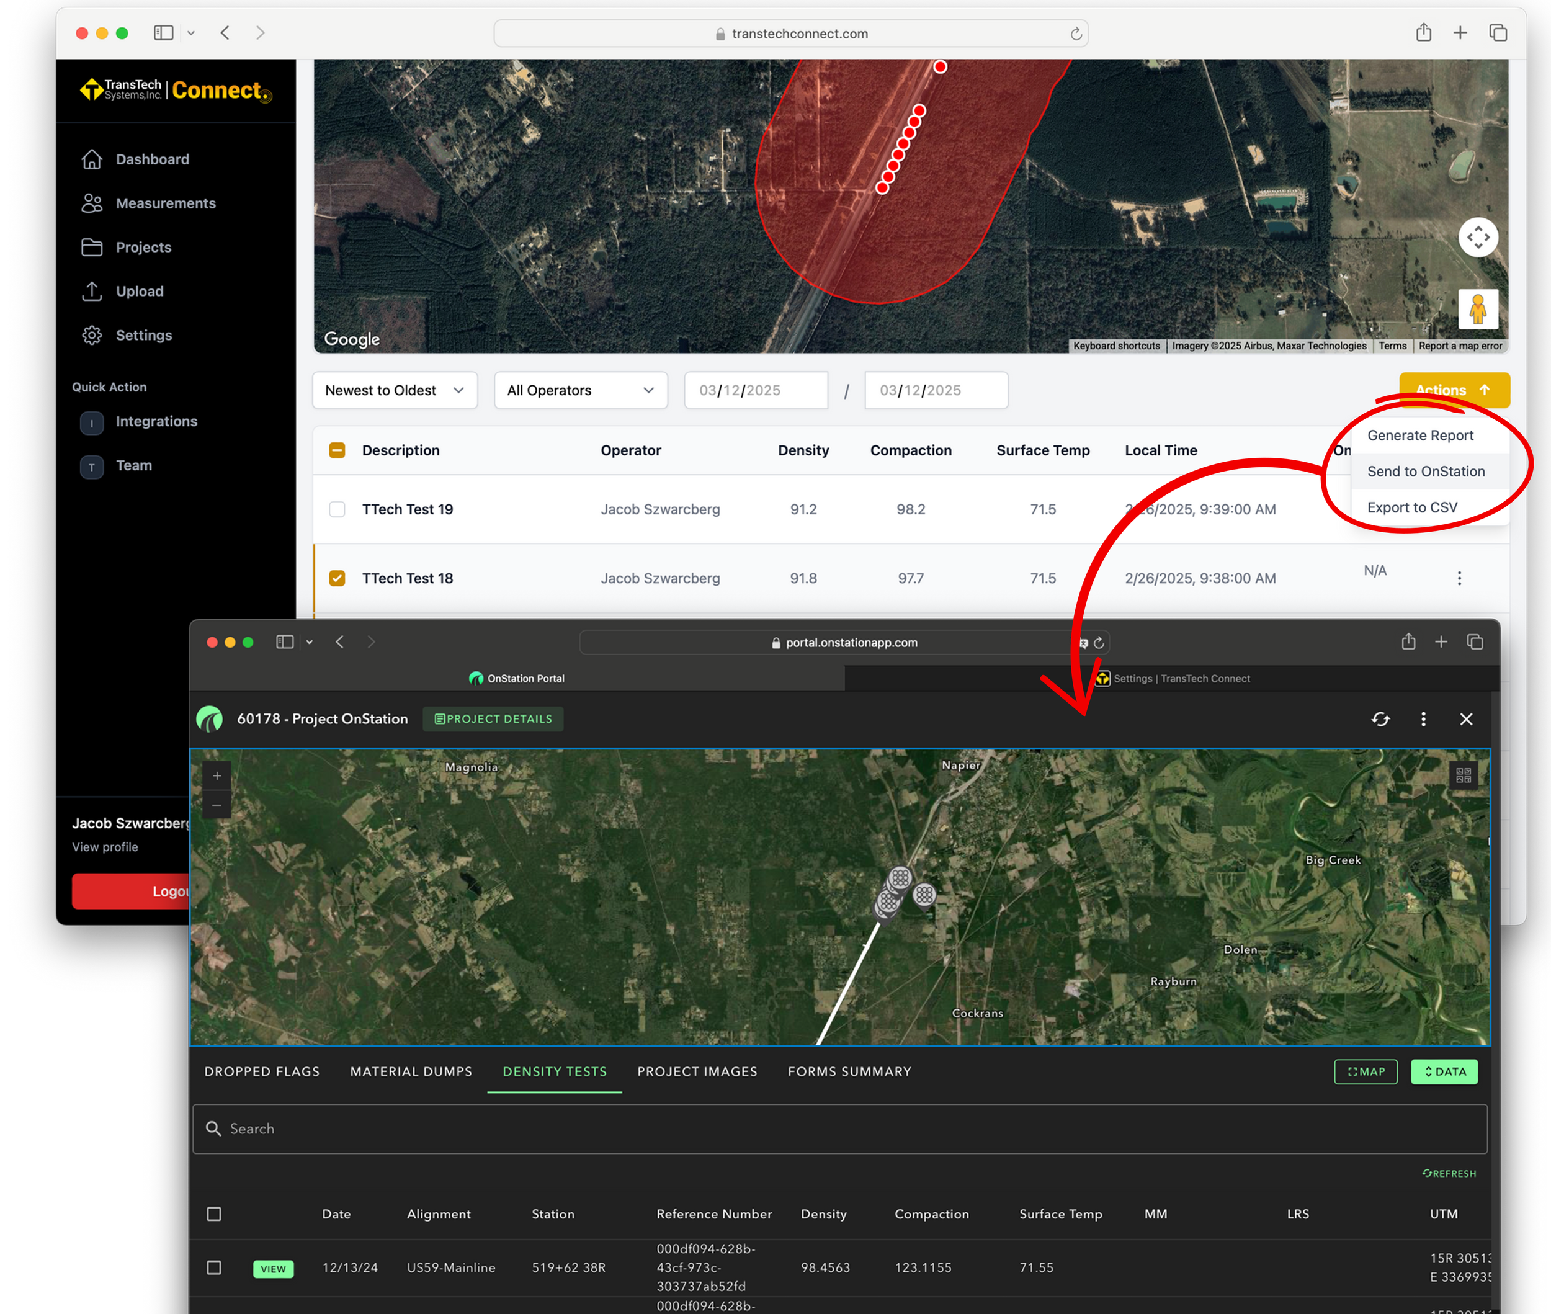Open Settings gear in sidebar
Image resolution: width=1551 pixels, height=1314 pixels.
[127, 335]
